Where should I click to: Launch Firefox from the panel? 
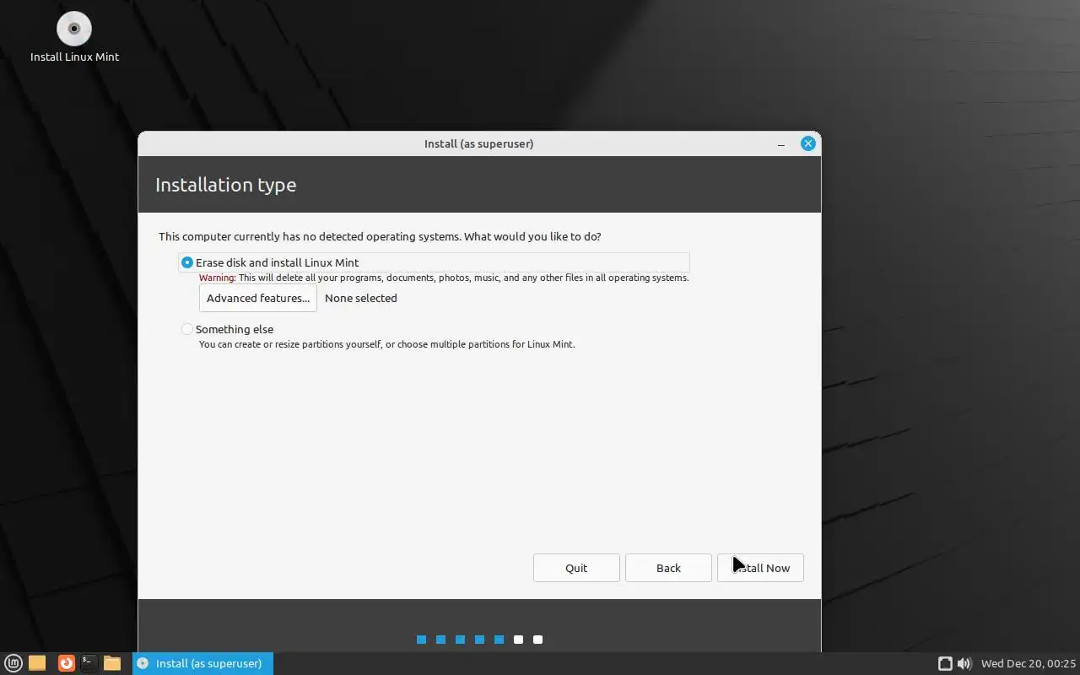tap(66, 663)
